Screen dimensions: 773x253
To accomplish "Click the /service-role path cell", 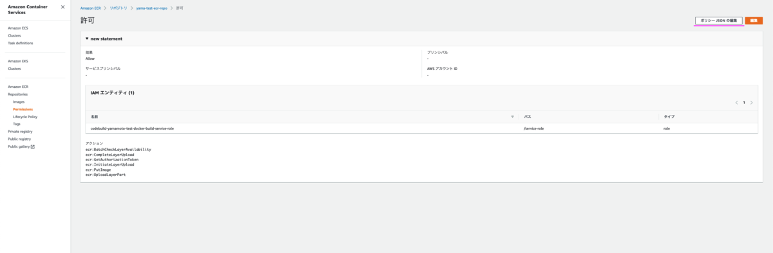I will coord(534,128).
